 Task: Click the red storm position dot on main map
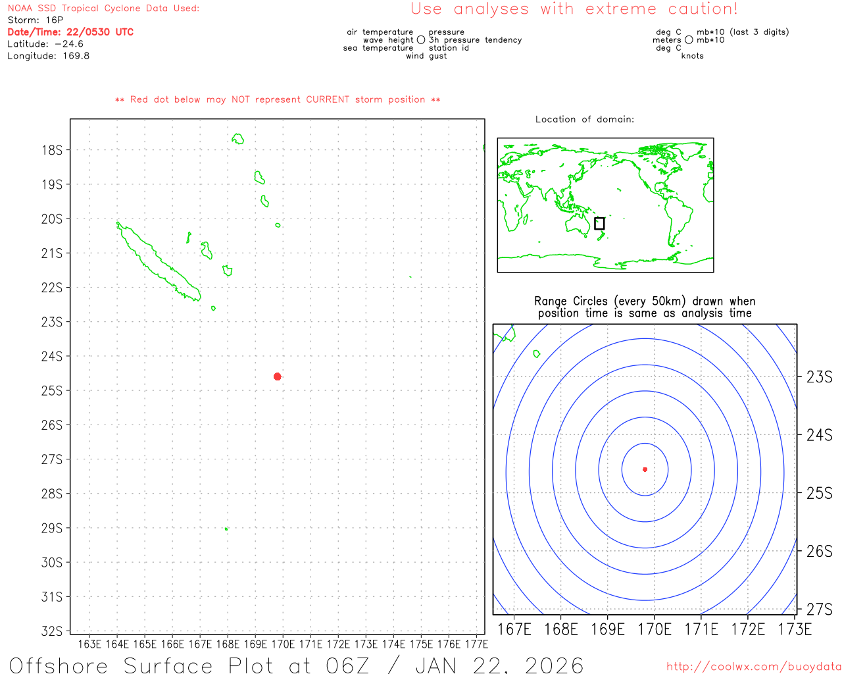[x=278, y=376]
